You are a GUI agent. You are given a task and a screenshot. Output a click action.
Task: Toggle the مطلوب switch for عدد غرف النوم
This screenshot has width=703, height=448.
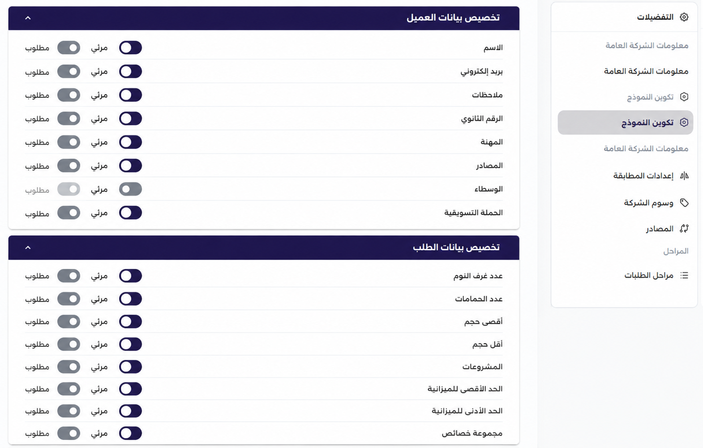69,276
